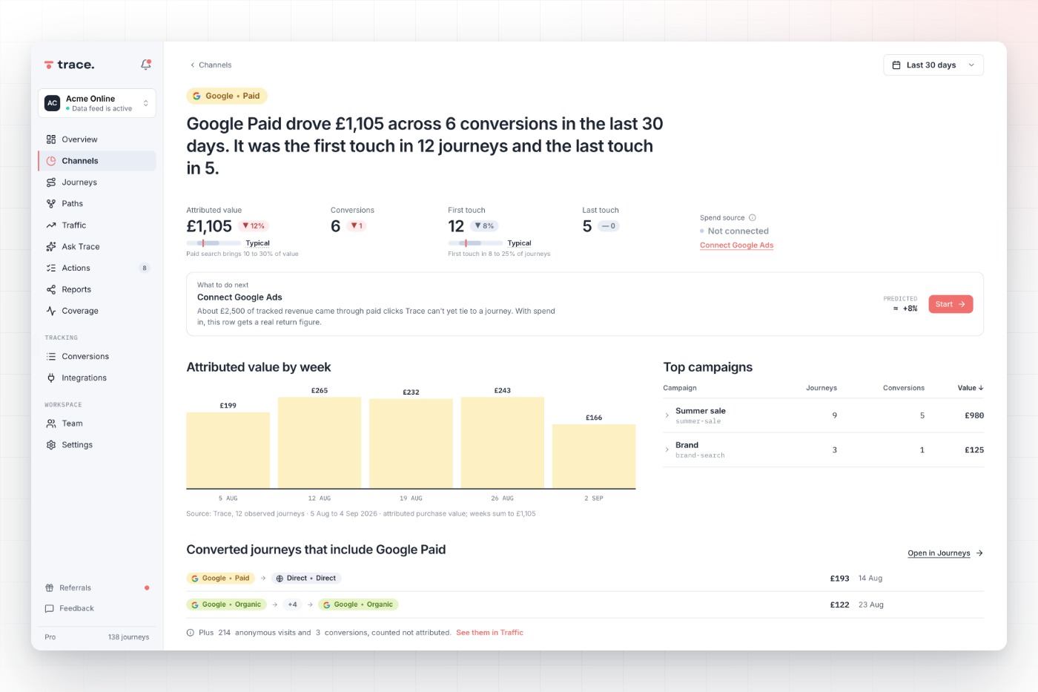Click See them in Traffic link
This screenshot has width=1038, height=692.
tap(489, 633)
